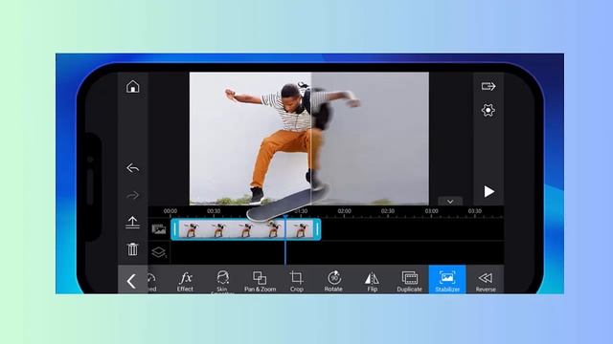
Task: Open the settings gear icon
Action: click(488, 111)
